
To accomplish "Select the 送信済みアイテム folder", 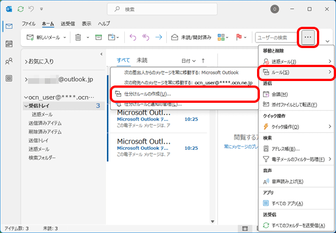I will pos(46,123).
